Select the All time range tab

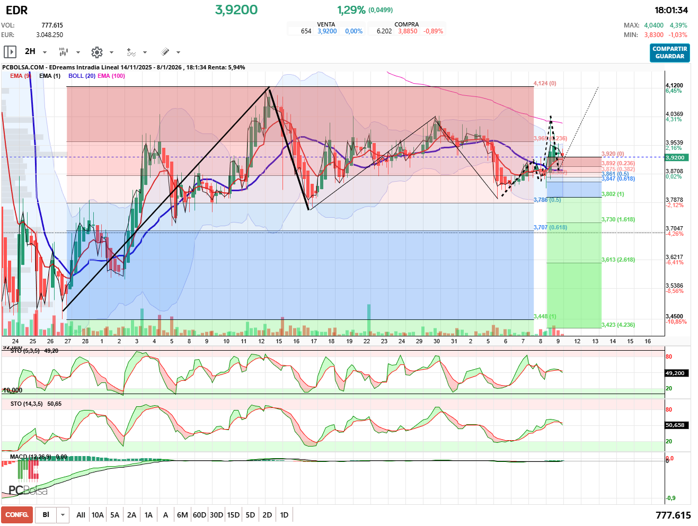pos(81,515)
